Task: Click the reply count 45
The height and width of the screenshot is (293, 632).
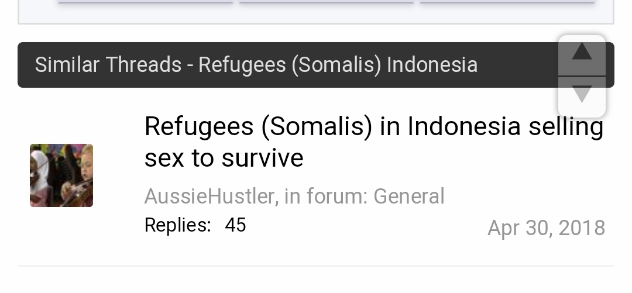Action: point(235,225)
